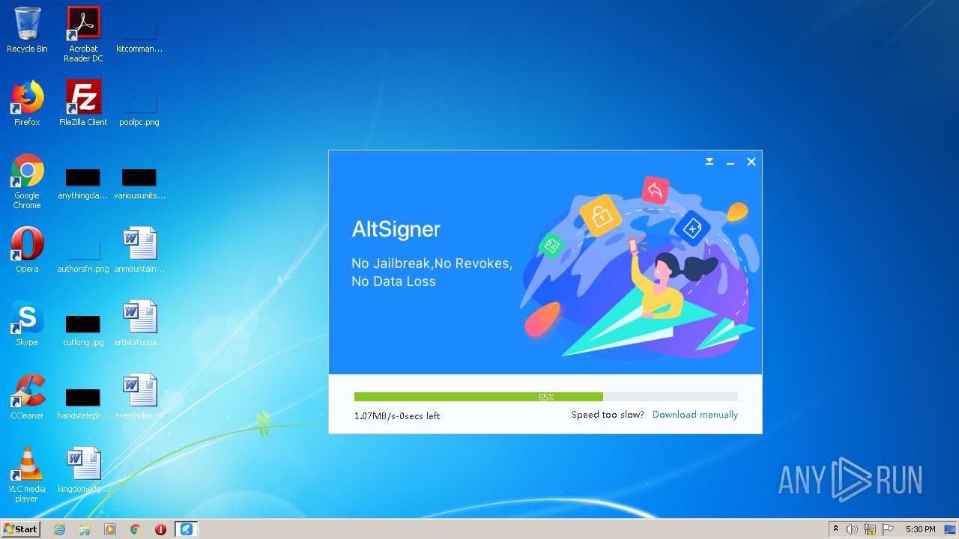Open the Recycle Bin desktop icon
The height and width of the screenshot is (539, 959).
tap(27, 30)
